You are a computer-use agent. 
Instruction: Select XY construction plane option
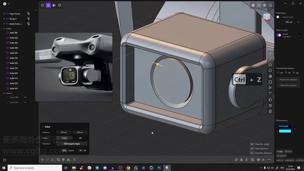(x=280, y=73)
